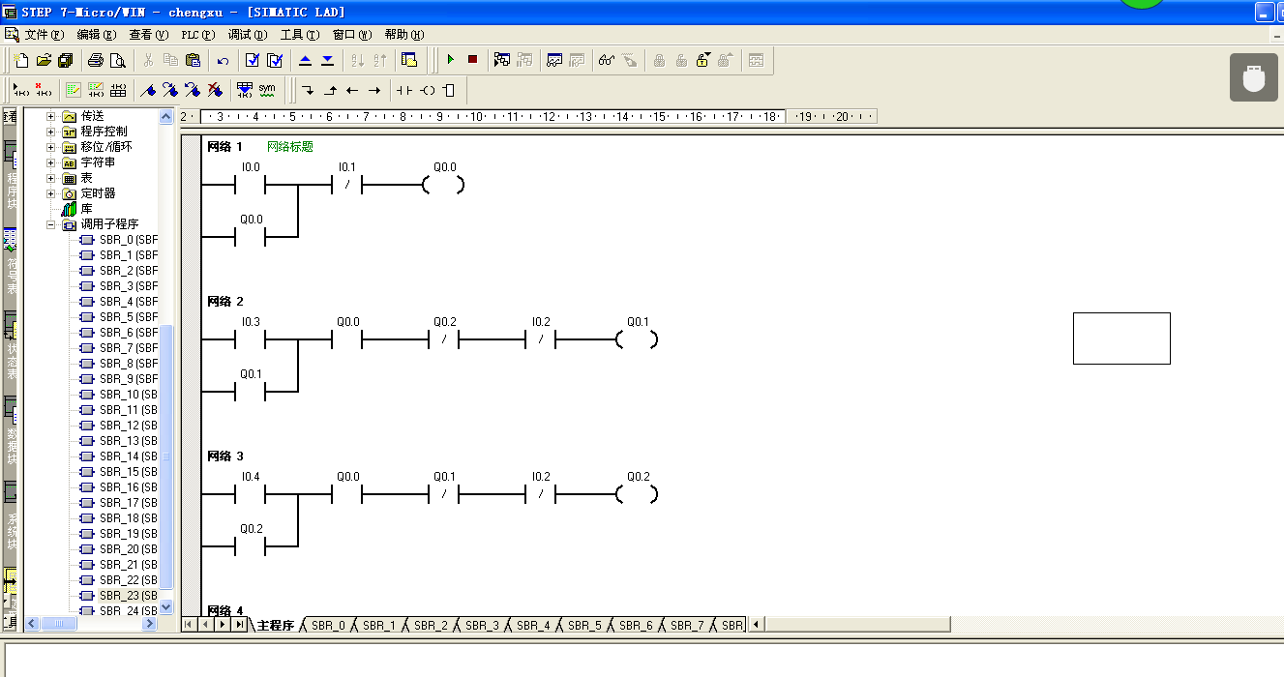
Task: Expand the 传送 instruction folder
Action: coord(50,116)
